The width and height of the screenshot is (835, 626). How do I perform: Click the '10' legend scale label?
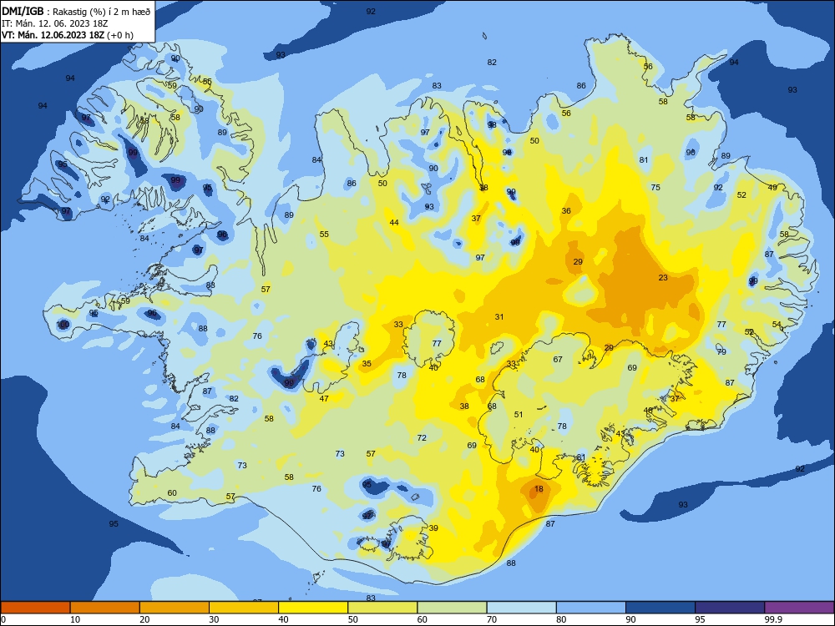tap(75, 619)
